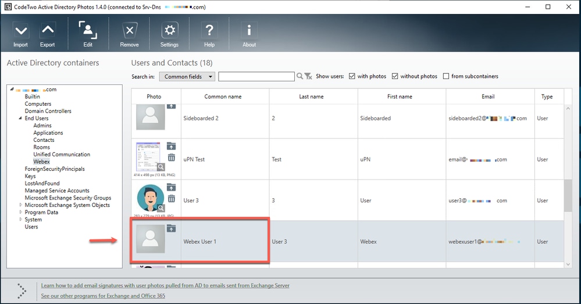The height and width of the screenshot is (304, 581).
Task: Open 'See our other programs' link
Action: coord(103,296)
